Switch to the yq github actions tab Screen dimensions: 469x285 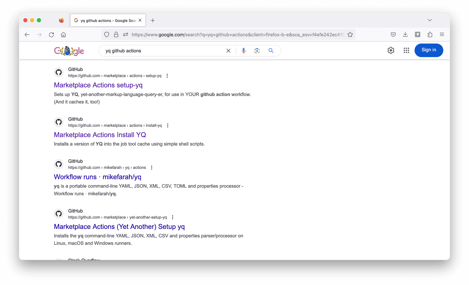click(106, 20)
